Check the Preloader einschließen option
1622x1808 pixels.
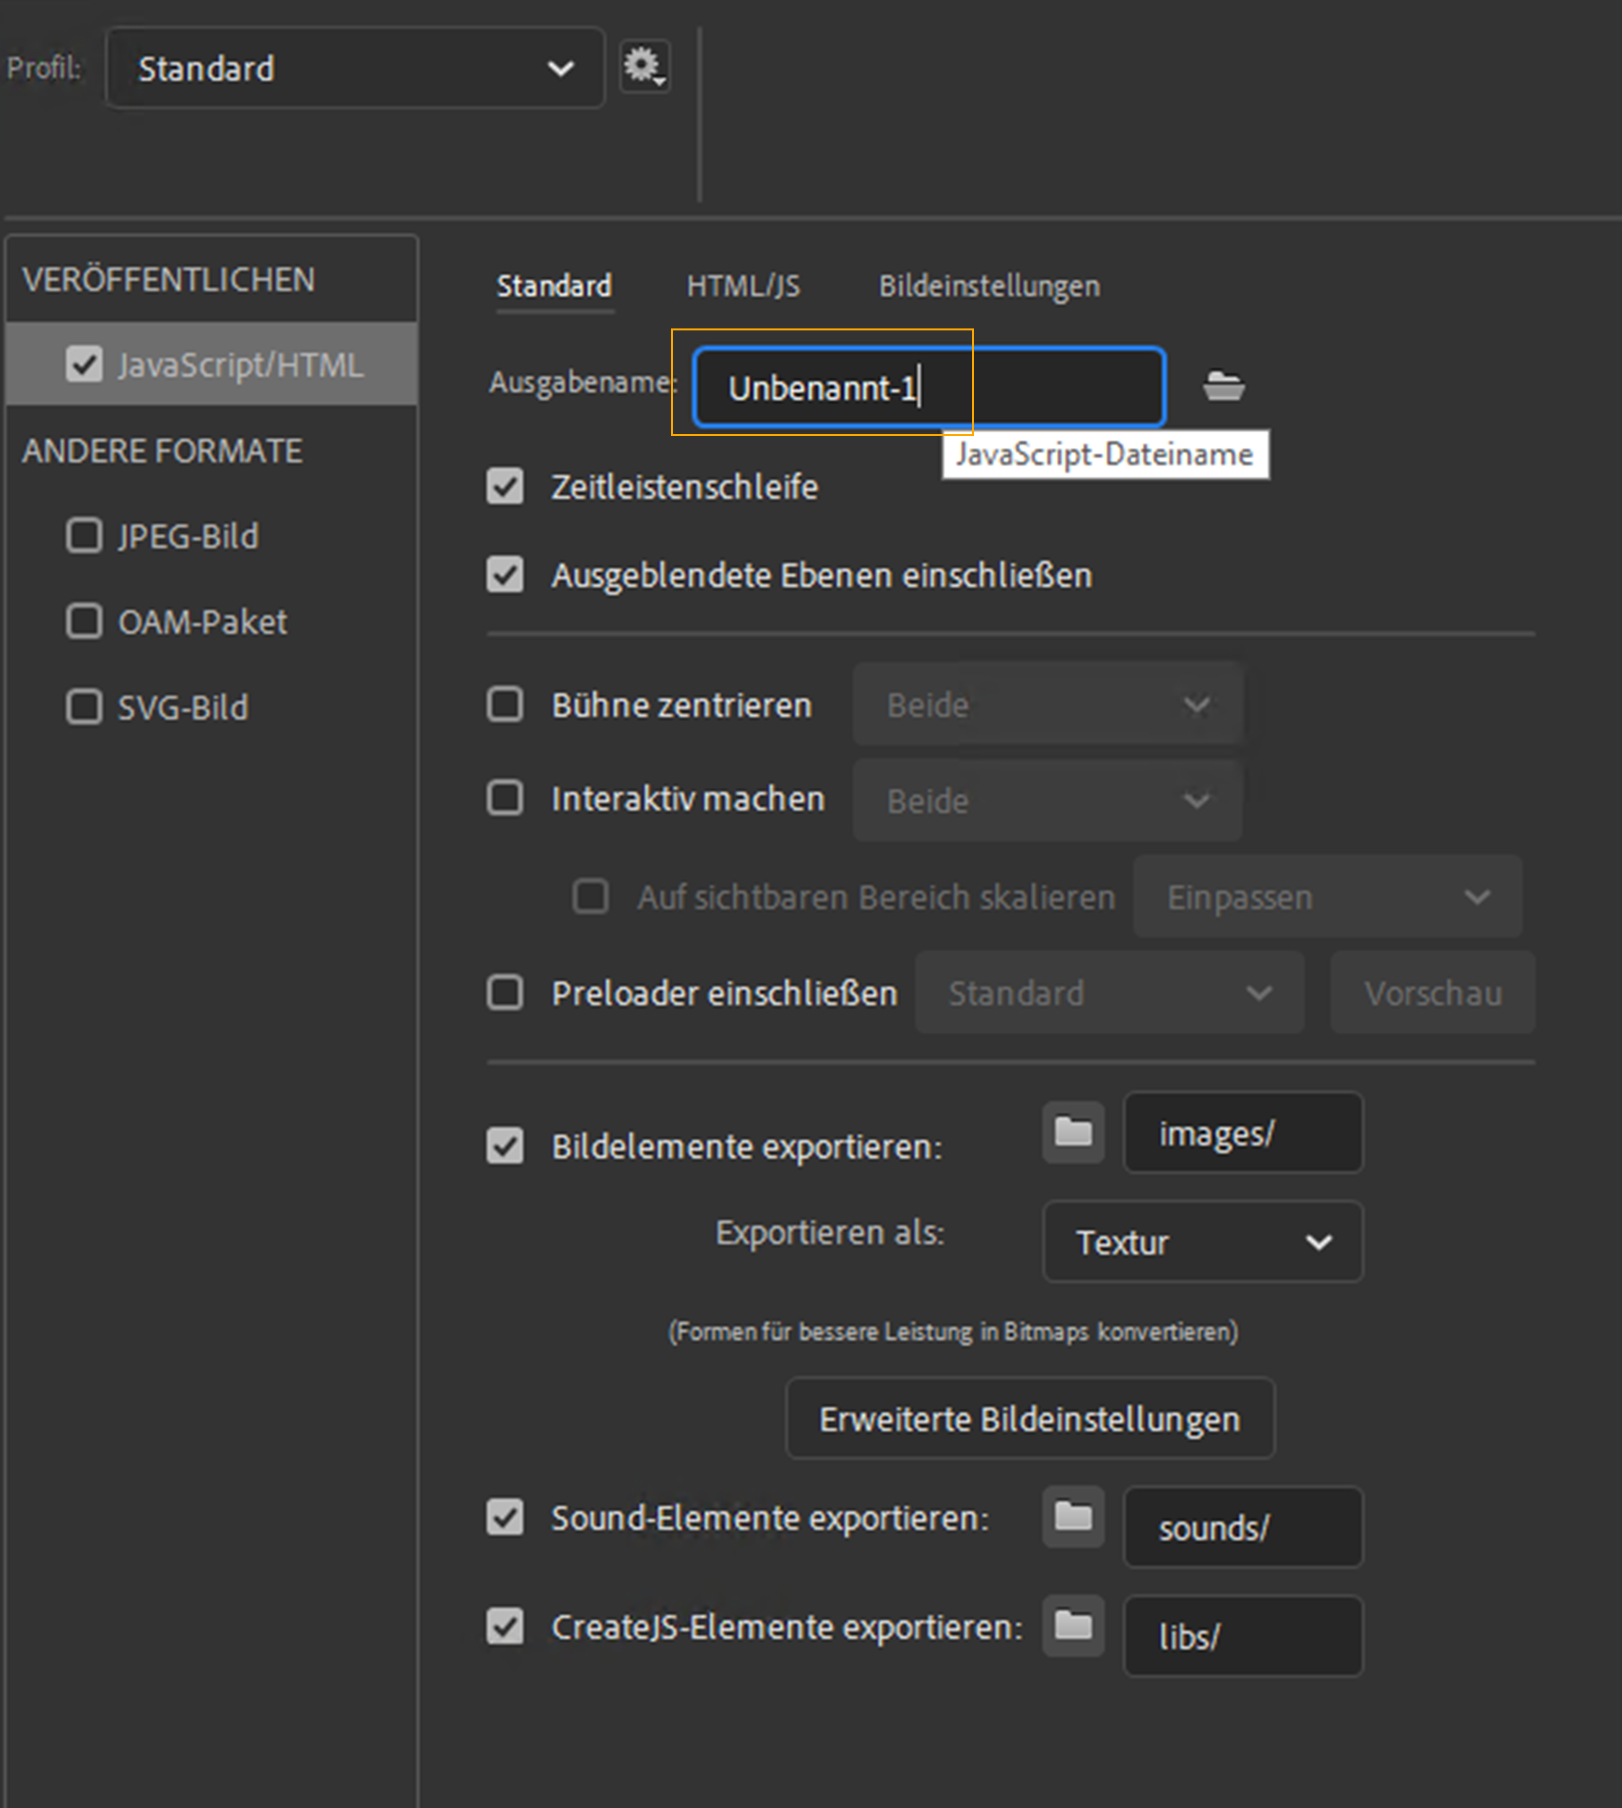(x=505, y=992)
